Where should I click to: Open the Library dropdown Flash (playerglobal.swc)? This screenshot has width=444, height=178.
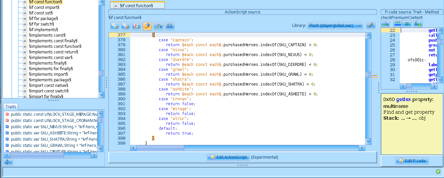tap(335, 26)
